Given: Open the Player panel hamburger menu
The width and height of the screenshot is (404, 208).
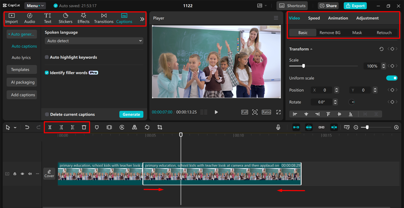Looking at the screenshot, I should [276, 18].
